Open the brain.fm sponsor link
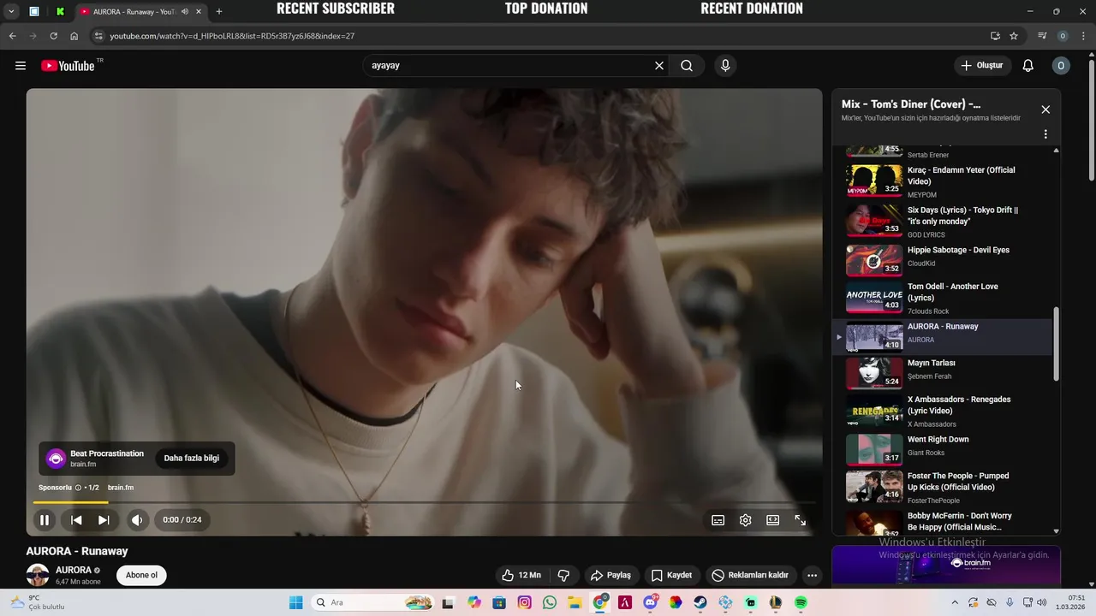The image size is (1096, 616). (121, 488)
